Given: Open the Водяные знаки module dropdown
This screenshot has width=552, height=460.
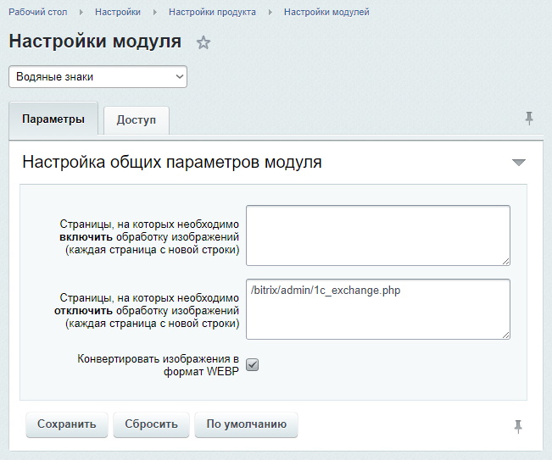Looking at the screenshot, I should coord(98,77).
